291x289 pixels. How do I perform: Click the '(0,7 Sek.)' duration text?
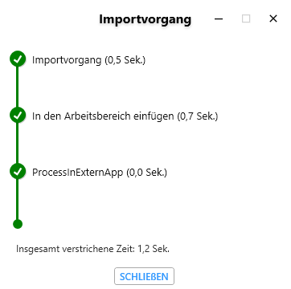198,116
